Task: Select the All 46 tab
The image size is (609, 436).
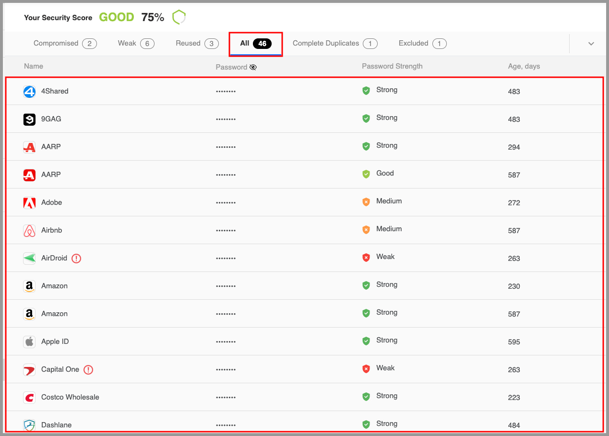Action: (x=256, y=44)
